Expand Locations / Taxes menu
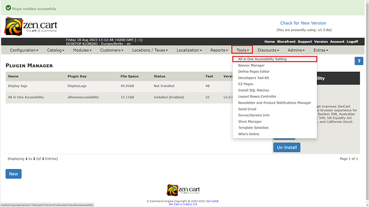The image size is (369, 207). click(x=150, y=50)
